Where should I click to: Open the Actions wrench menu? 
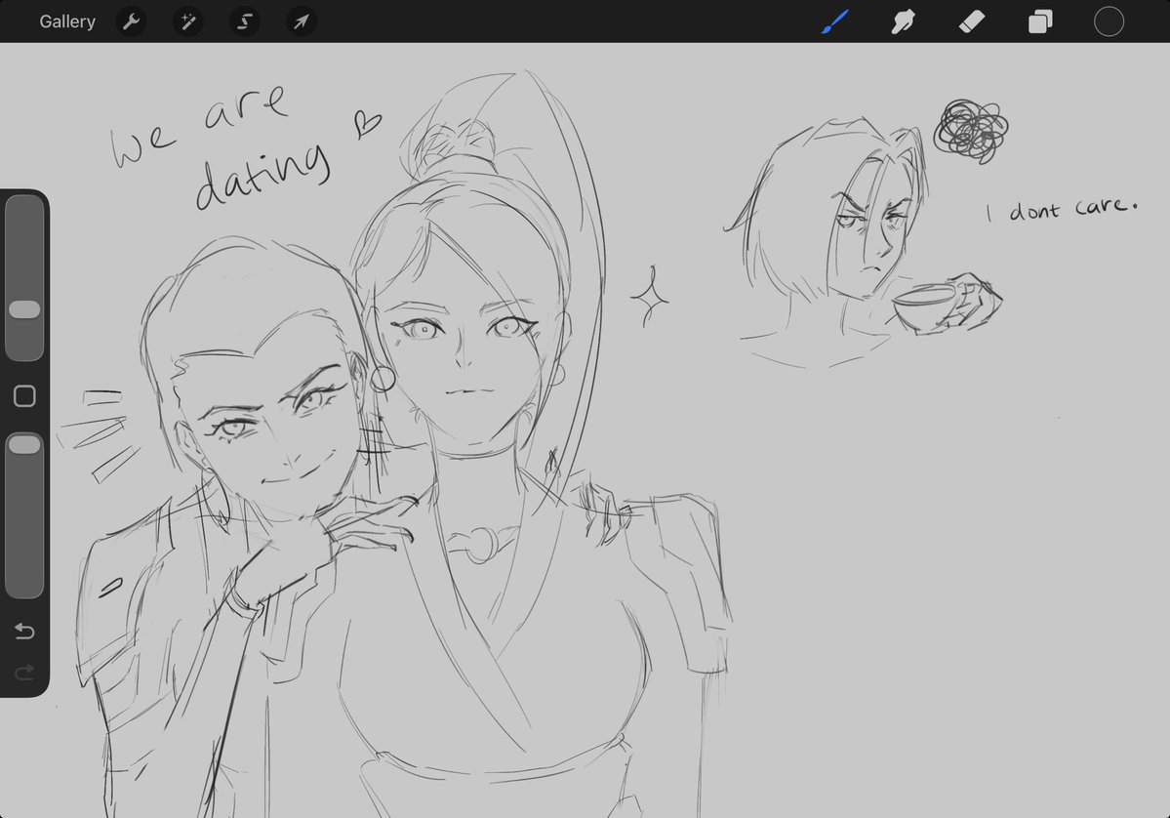click(x=132, y=21)
